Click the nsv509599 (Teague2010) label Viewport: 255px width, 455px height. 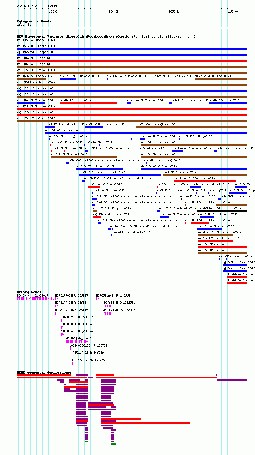pos(68,136)
